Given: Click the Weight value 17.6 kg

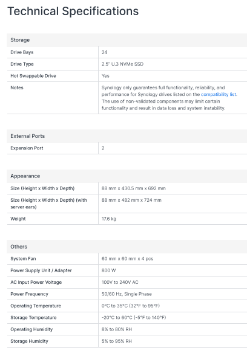Looking at the screenshot, I should point(109,219).
